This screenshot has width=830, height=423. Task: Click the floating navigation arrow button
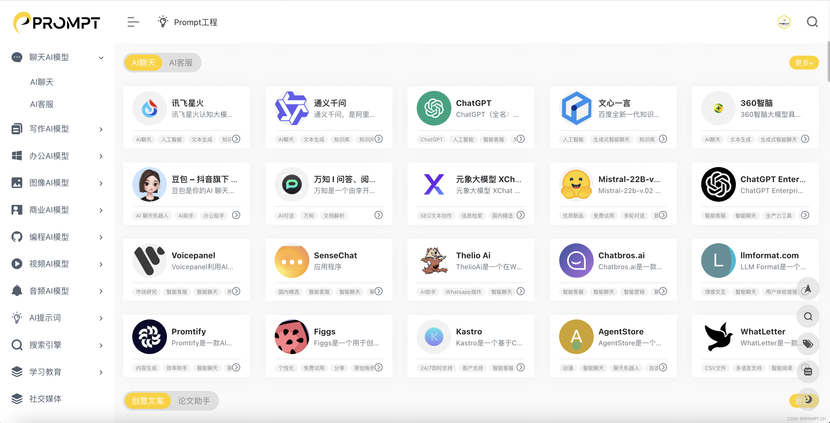coord(807,289)
